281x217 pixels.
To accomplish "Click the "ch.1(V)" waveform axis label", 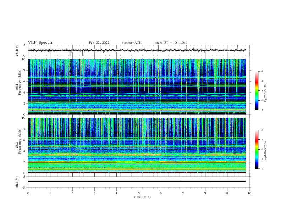I will click(x=17, y=50).
